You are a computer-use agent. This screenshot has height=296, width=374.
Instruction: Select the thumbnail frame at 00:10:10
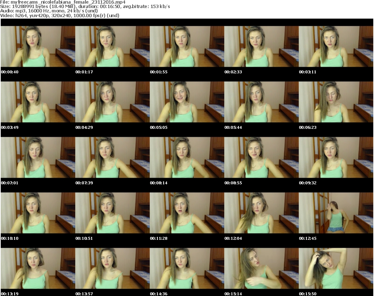pyautogui.click(x=38, y=213)
